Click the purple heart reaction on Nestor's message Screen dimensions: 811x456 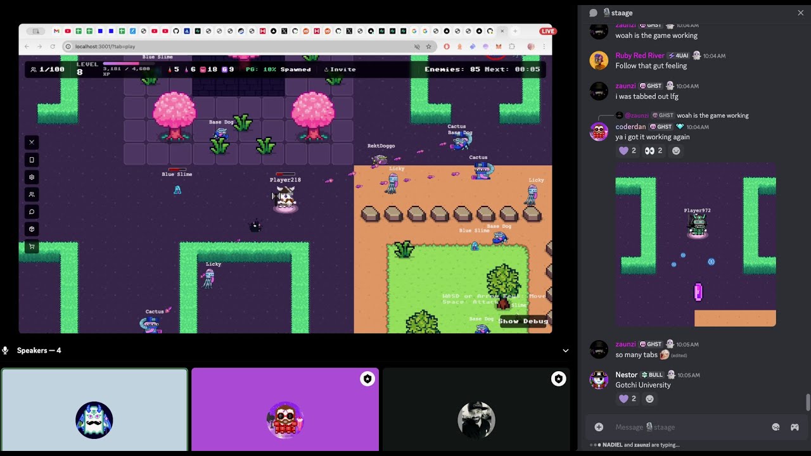[x=627, y=399]
